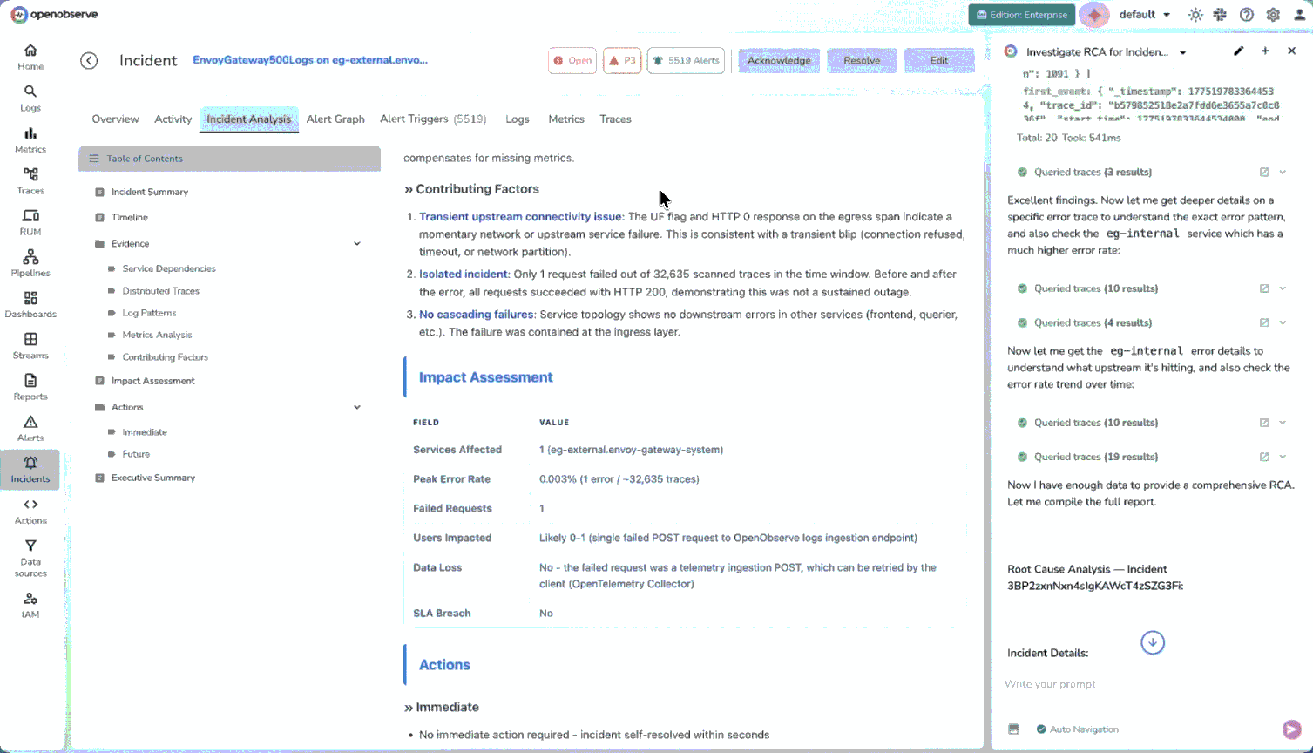
Task: Start a new chat with plus icon
Action: click(x=1265, y=51)
